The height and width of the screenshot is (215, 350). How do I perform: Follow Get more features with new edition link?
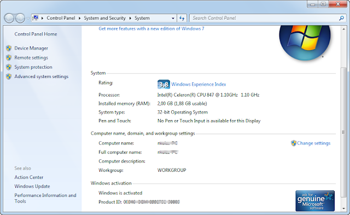pyautogui.click(x=151, y=28)
